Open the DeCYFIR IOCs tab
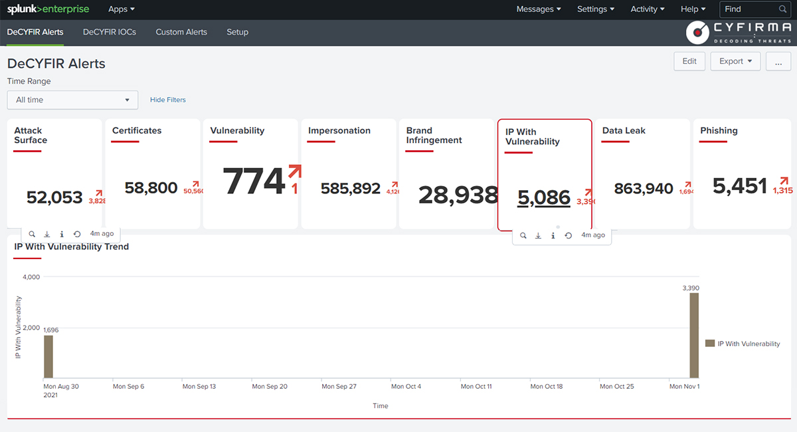This screenshot has width=797, height=432. [110, 32]
